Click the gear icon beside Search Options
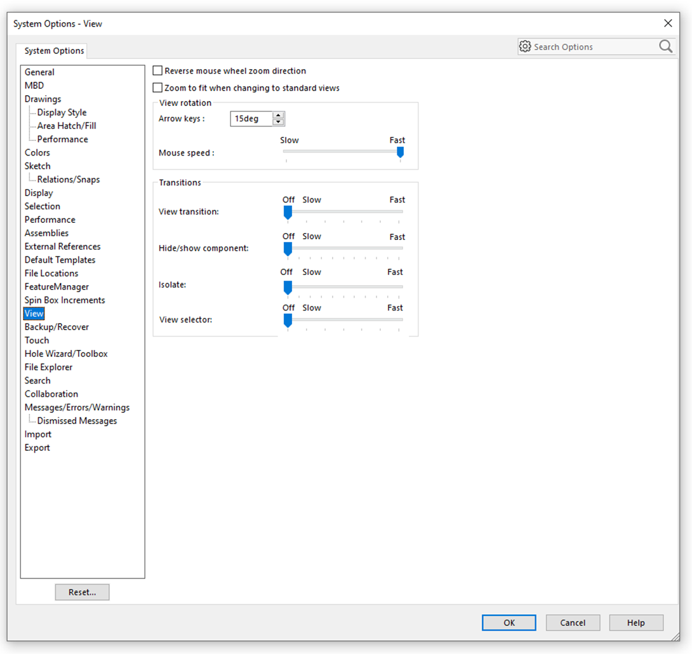The width and height of the screenshot is (692, 654). coord(525,46)
